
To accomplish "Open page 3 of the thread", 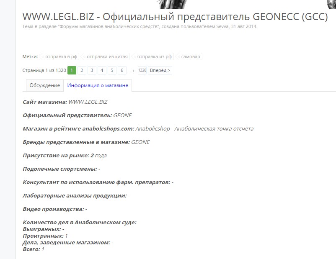I will coord(91,70).
